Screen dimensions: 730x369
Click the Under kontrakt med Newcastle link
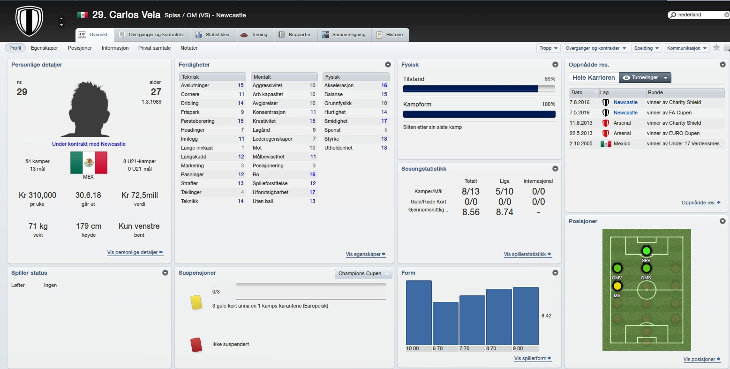point(89,144)
